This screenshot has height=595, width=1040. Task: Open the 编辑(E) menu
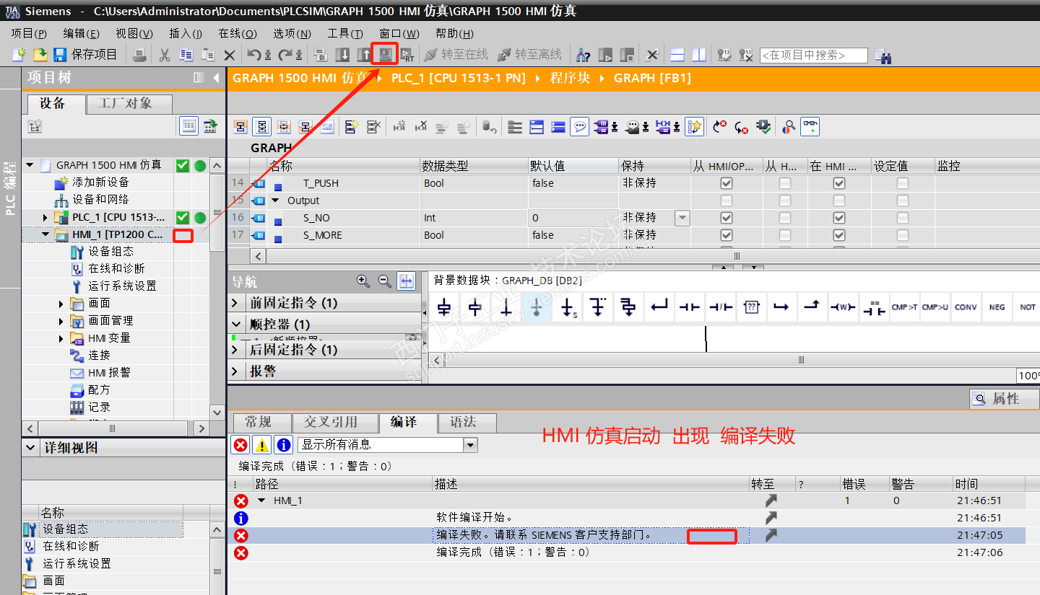(x=82, y=34)
